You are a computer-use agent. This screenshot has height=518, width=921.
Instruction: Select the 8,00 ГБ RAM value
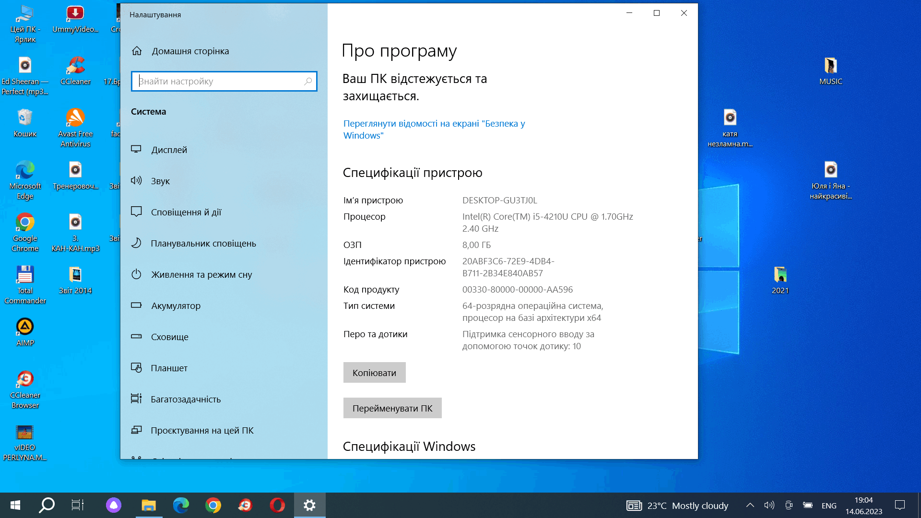pyautogui.click(x=476, y=245)
